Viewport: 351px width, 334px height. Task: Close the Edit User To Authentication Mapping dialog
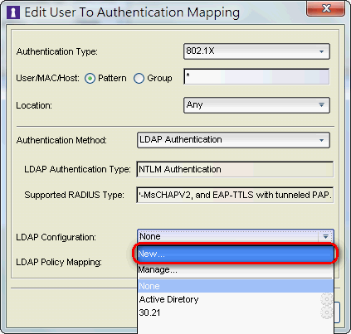[326, 8]
